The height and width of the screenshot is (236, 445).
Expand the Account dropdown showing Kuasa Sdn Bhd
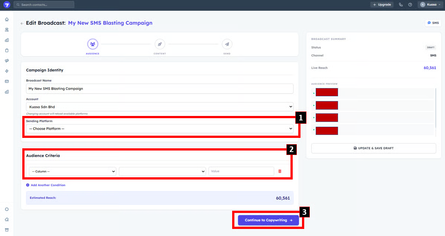click(159, 107)
